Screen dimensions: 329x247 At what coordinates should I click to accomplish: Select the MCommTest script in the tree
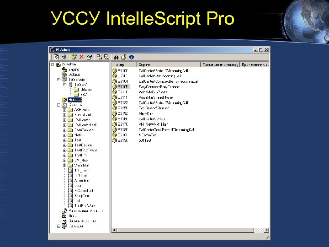click(x=84, y=190)
